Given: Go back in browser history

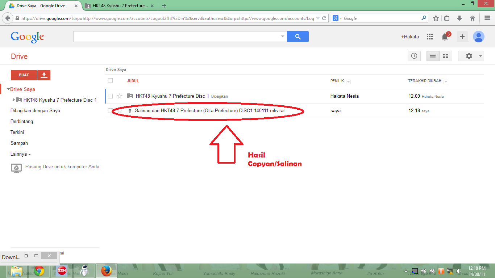Looking at the screenshot, I should point(8,18).
